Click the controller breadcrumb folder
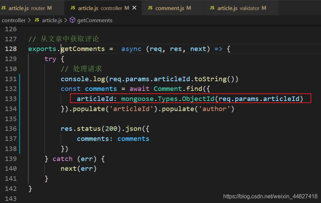This screenshot has width=321, height=203. pyautogui.click(x=14, y=20)
